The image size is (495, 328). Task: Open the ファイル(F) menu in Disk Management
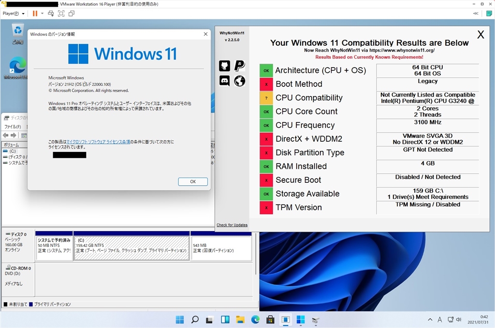(x=12, y=127)
